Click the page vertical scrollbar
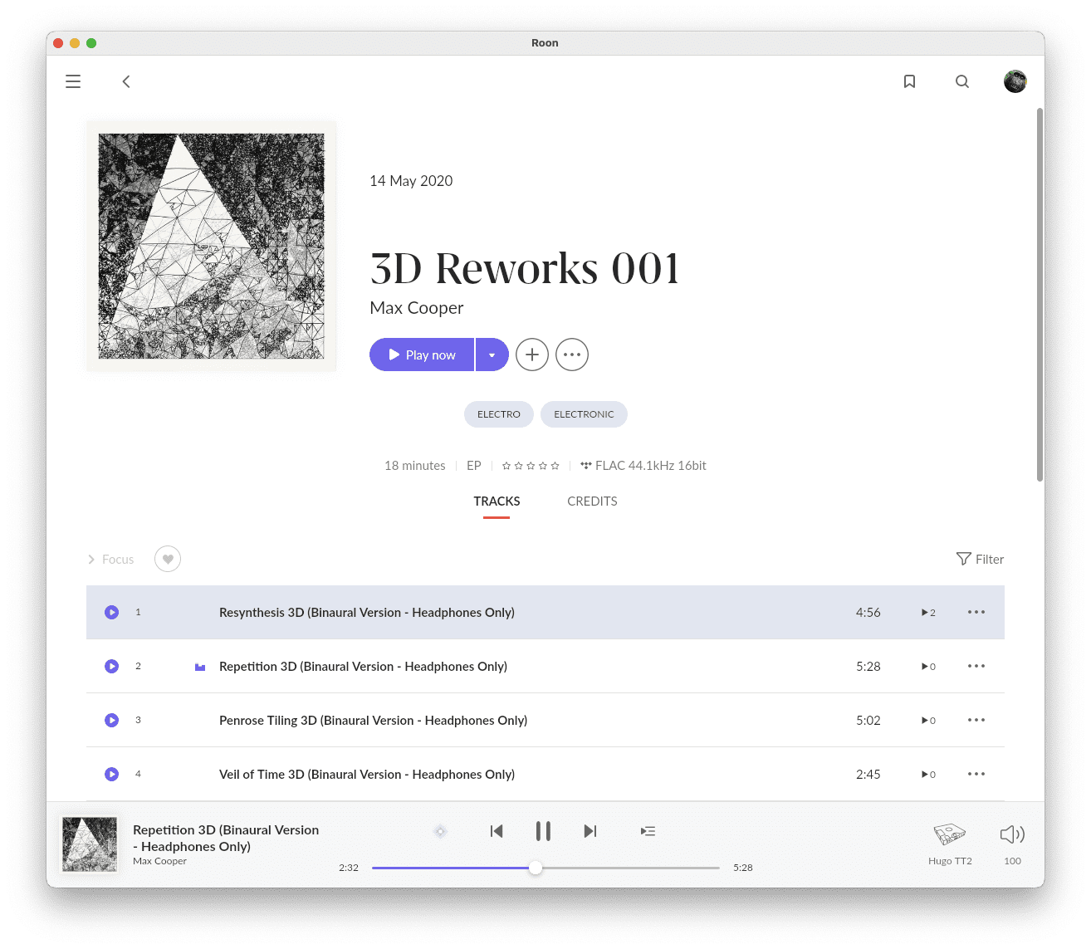 [x=1040, y=295]
